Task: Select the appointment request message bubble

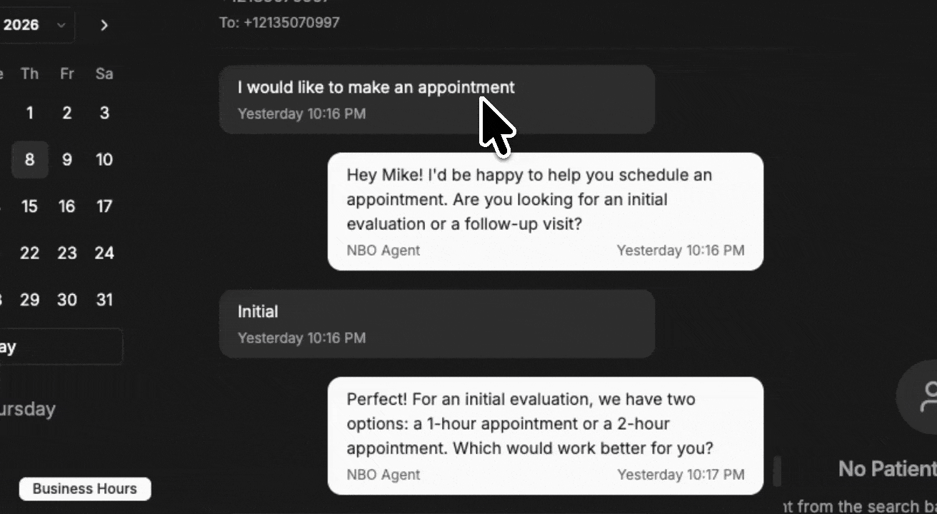Action: (x=436, y=100)
